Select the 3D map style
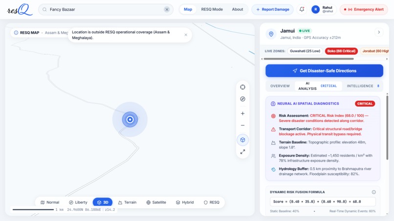This screenshot has height=221, width=394. (x=103, y=202)
